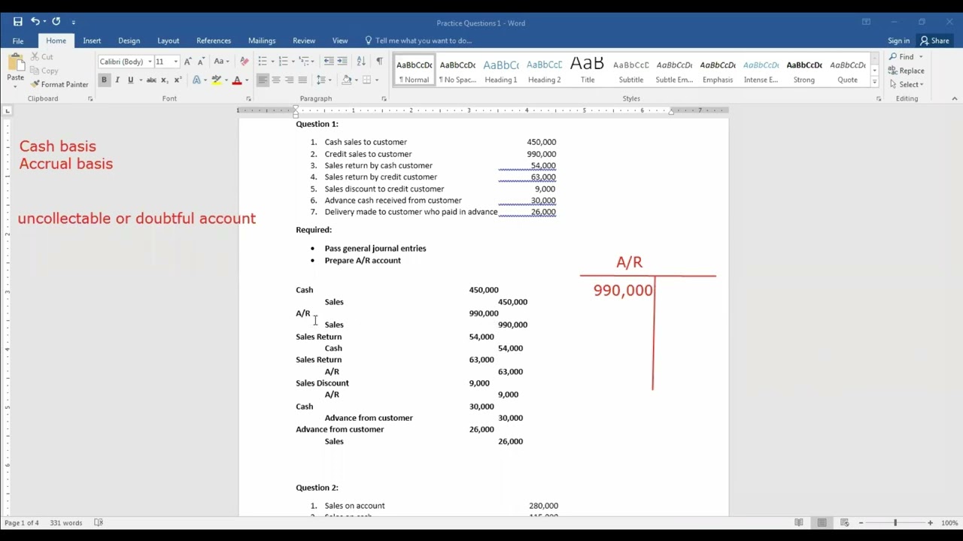
Task: Open the File tab
Action: point(18,41)
